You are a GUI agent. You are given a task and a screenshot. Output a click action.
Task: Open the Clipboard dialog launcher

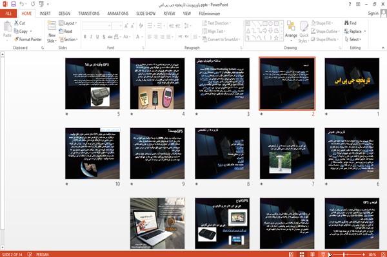click(43, 48)
